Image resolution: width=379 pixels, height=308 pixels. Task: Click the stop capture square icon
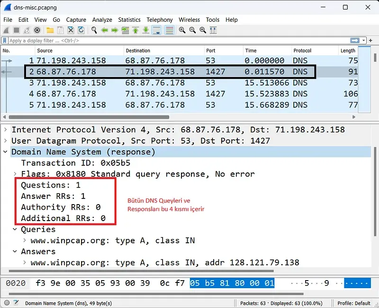click(x=17, y=30)
